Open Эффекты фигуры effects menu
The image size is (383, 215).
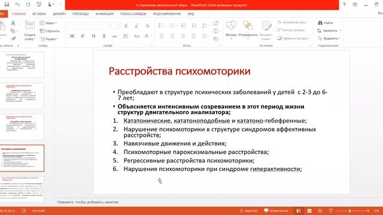pyautogui.click(x=294, y=38)
